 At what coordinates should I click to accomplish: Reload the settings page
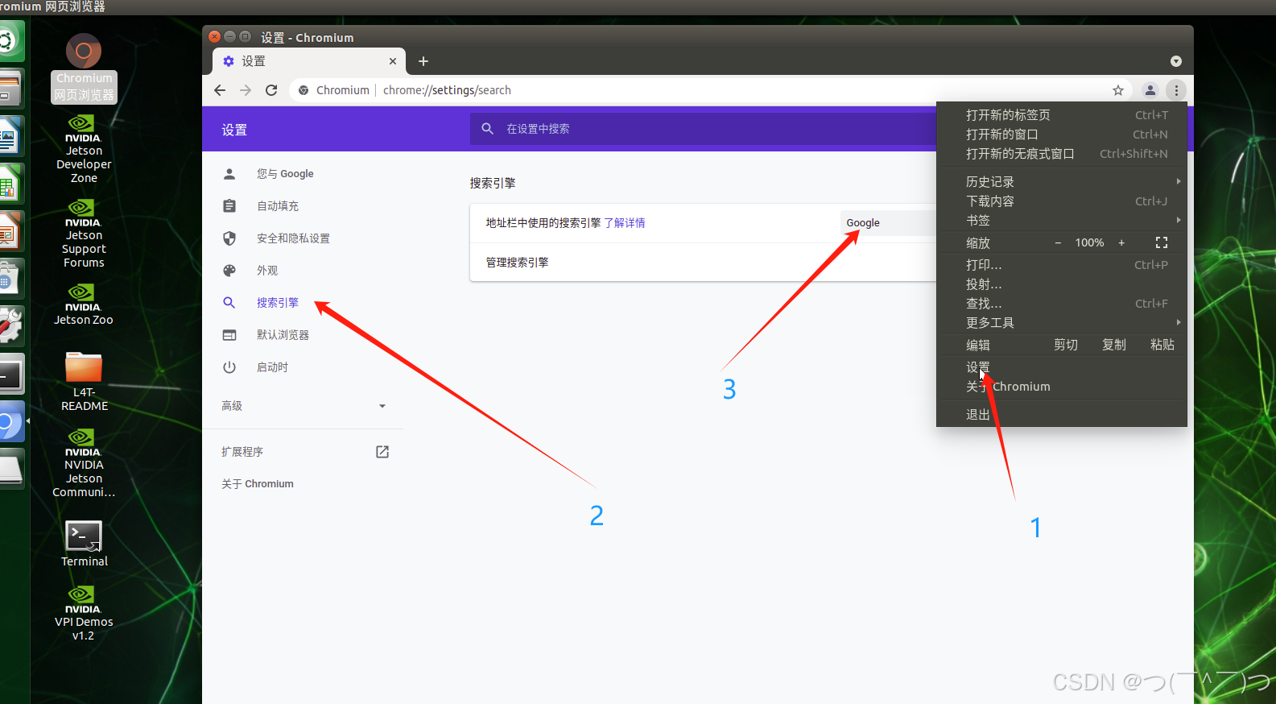[271, 90]
